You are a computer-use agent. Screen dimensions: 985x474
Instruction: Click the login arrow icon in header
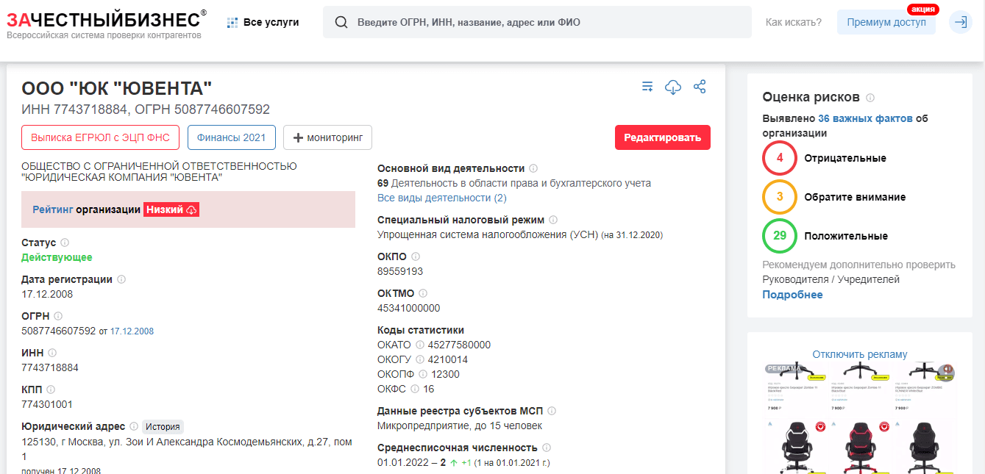960,22
